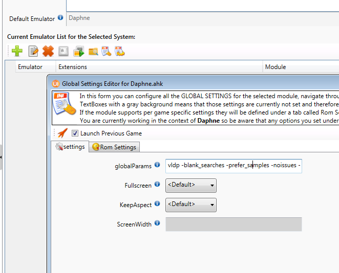This screenshot has height=273, width=339.
Task: Click the globalParams text field
Action: tap(234, 166)
